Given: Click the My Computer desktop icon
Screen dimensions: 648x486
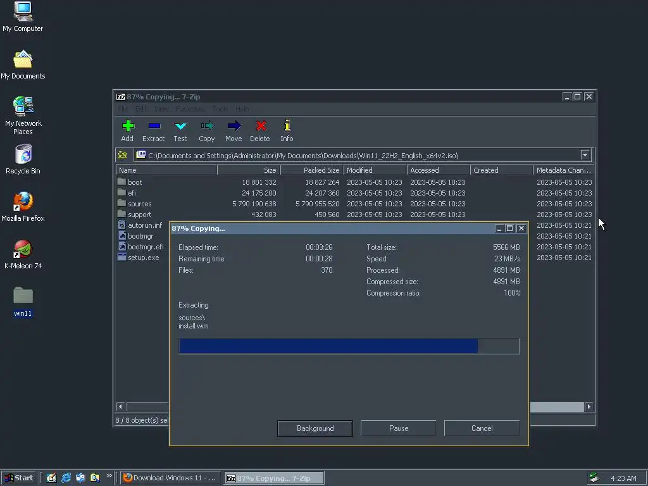Looking at the screenshot, I should [23, 17].
